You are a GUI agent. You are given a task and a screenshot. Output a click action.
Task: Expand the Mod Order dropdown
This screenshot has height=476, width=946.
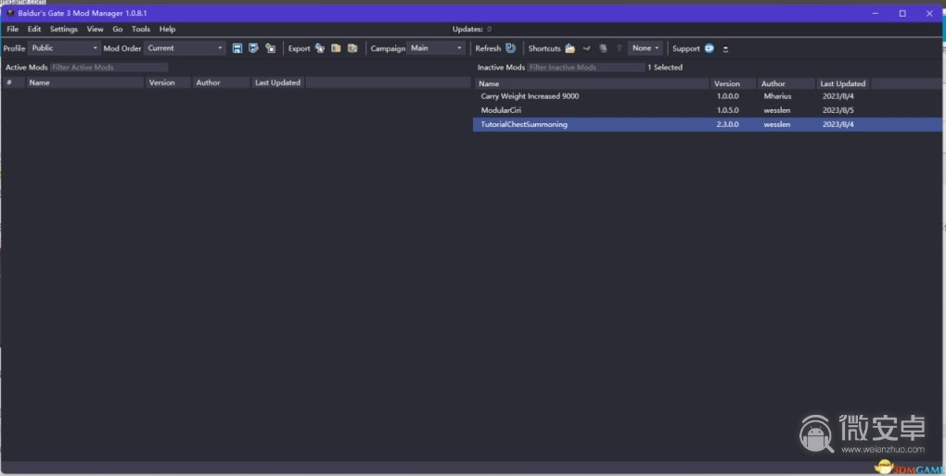click(185, 48)
